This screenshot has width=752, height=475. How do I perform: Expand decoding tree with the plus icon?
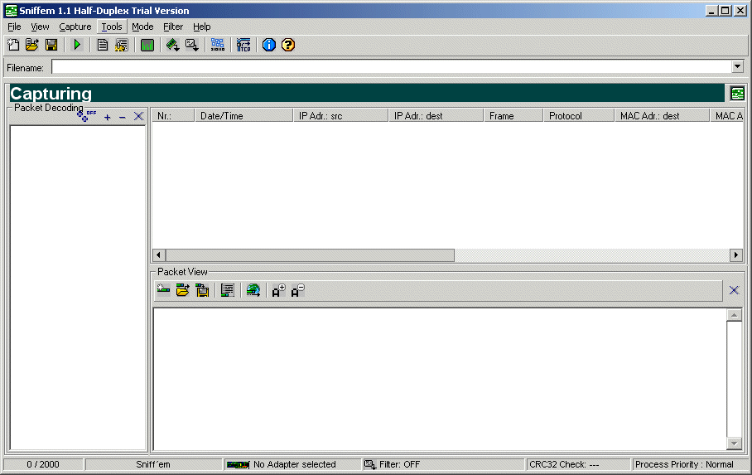[108, 117]
